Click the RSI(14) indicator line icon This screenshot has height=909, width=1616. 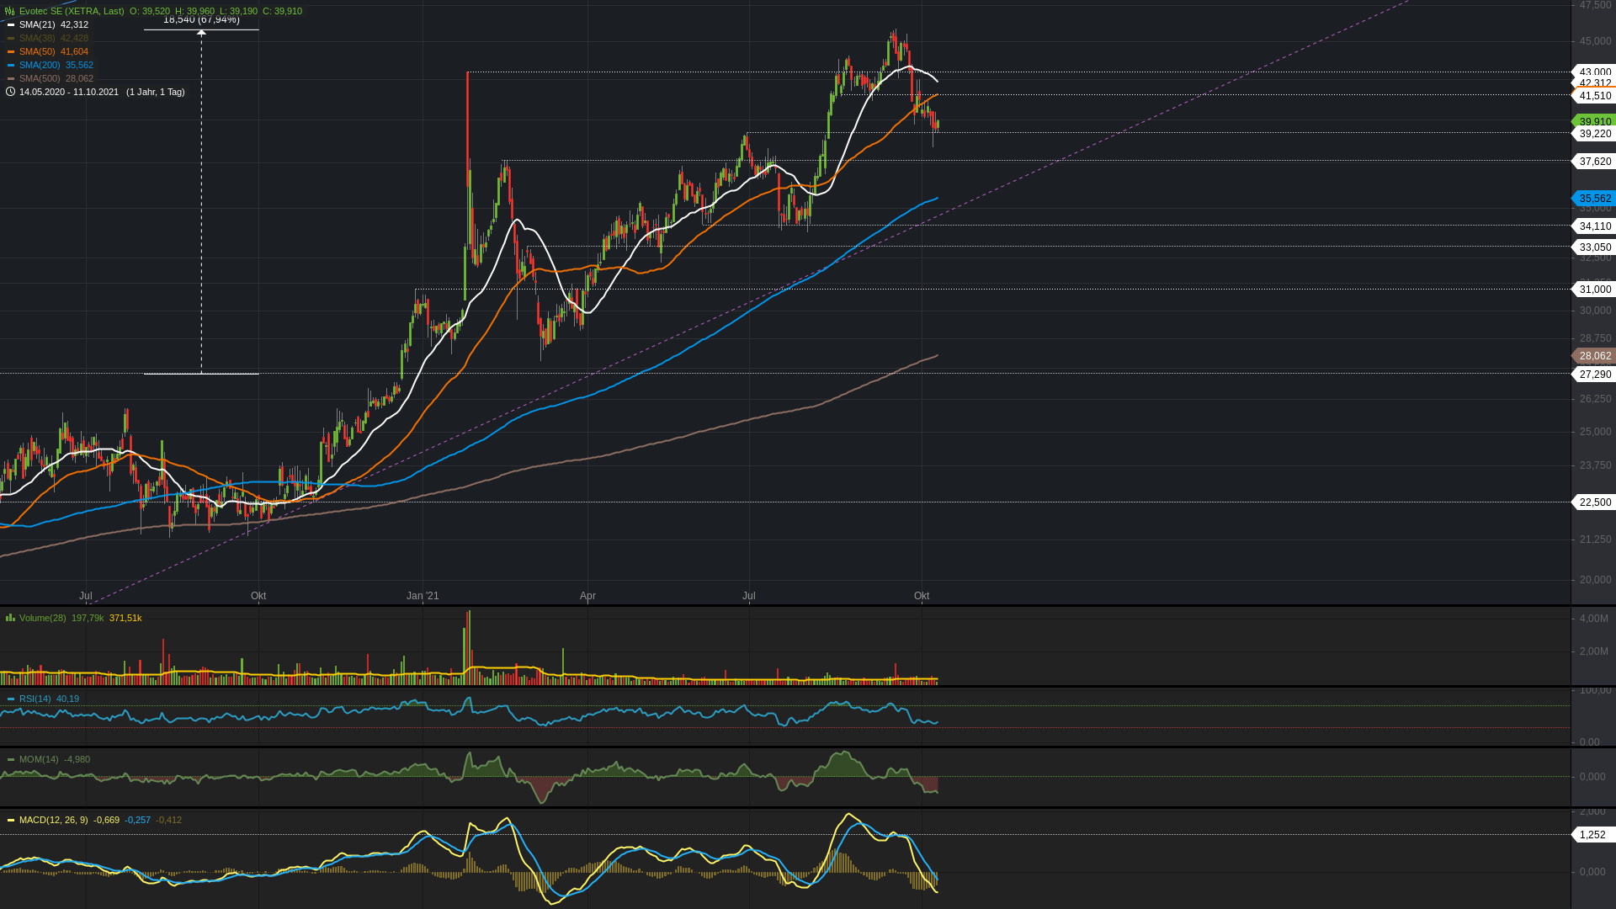coord(11,699)
